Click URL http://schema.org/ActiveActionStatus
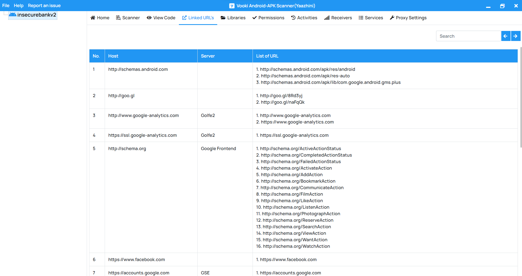Screen dimensions: 522x276 (300, 148)
